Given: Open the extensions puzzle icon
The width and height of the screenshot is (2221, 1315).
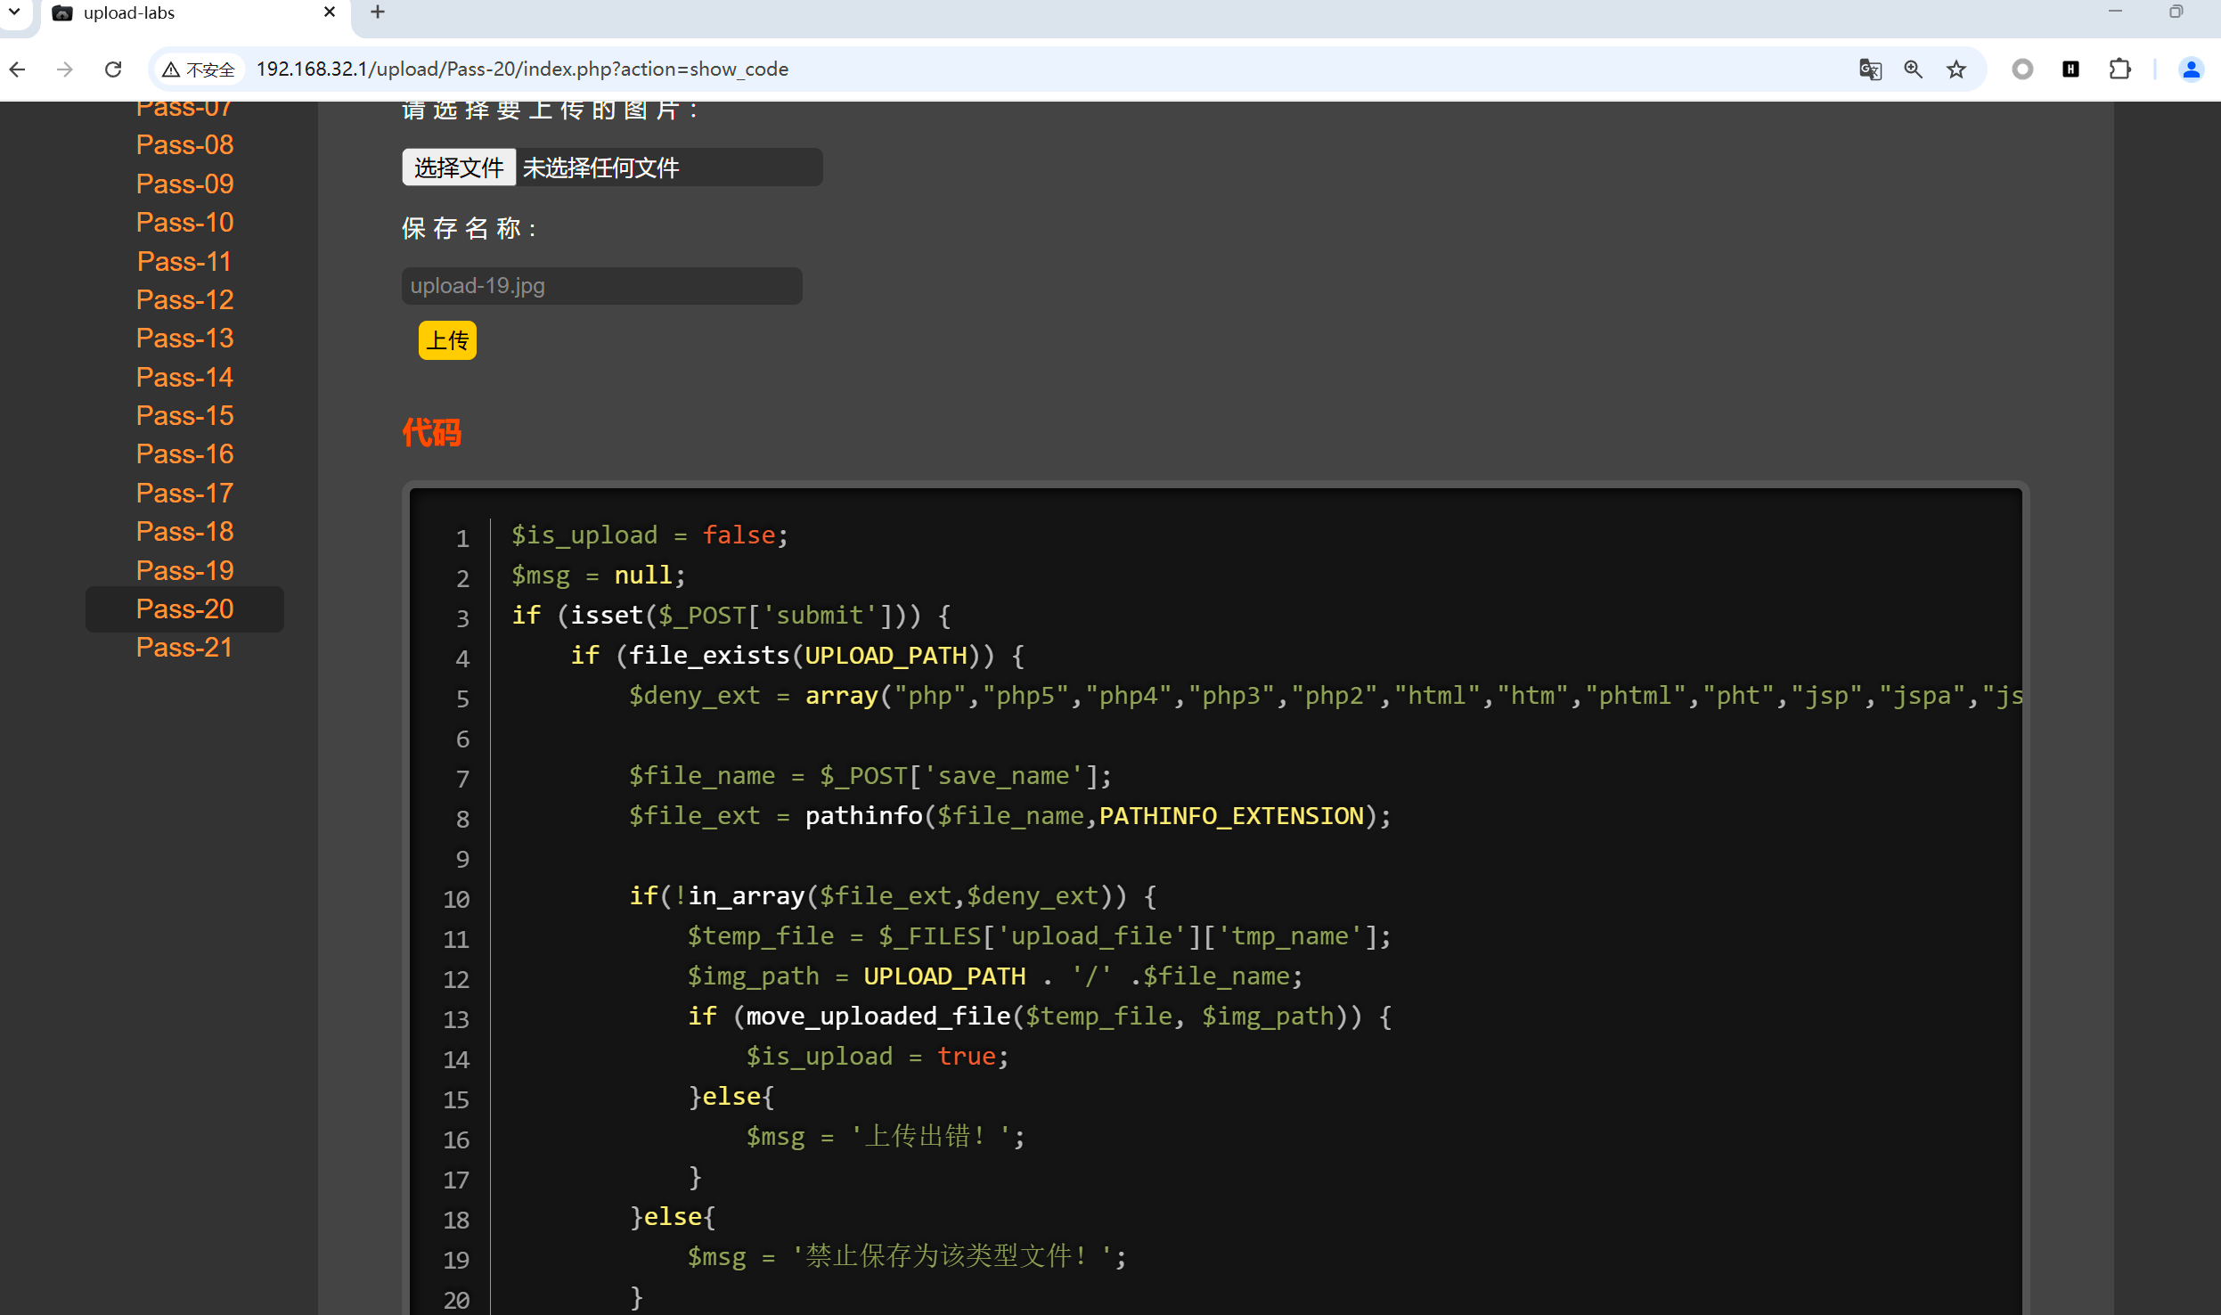Looking at the screenshot, I should [2119, 69].
